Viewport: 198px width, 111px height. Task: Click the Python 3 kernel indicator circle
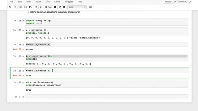[190, 2]
